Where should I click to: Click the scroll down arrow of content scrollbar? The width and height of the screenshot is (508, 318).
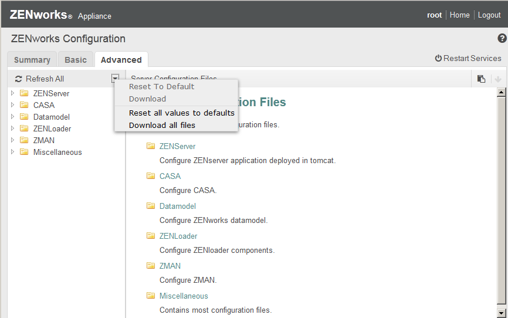501,314
